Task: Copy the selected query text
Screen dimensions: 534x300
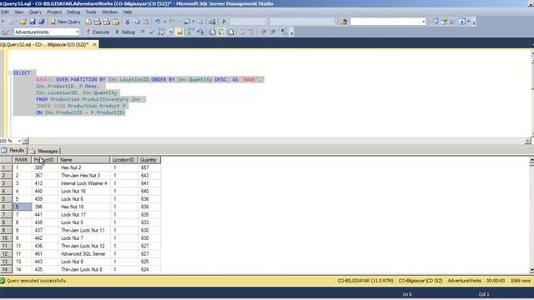Action: [137, 22]
